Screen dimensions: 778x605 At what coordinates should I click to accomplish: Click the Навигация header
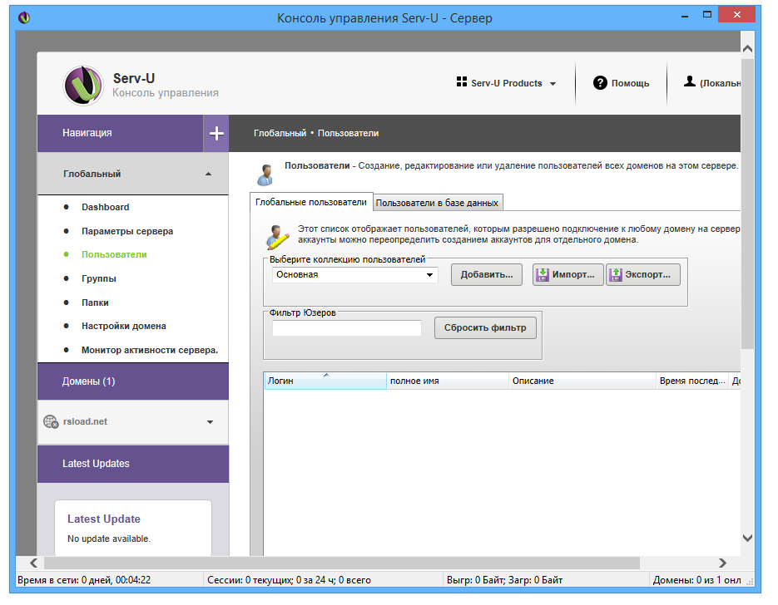[x=120, y=133]
